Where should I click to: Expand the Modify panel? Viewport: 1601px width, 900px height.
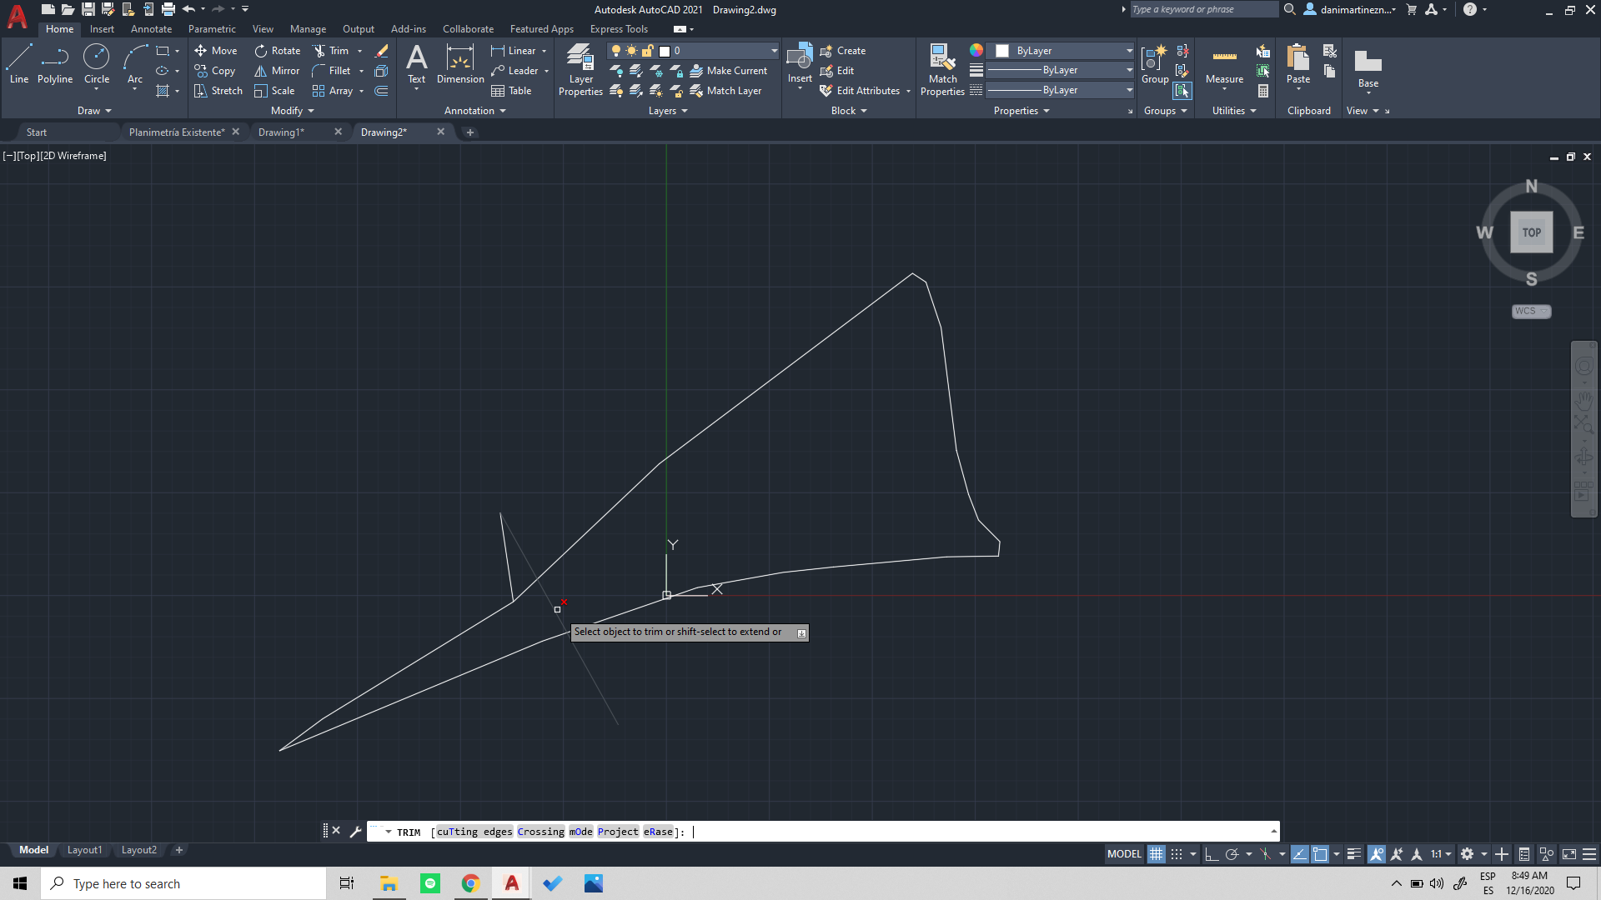291,110
